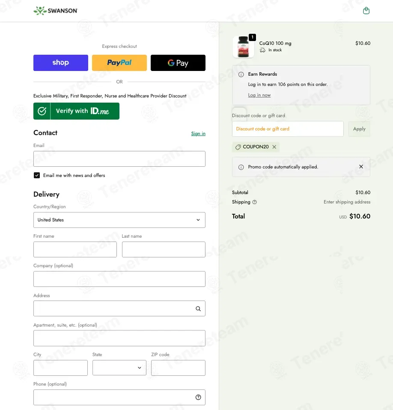Follow the Log in now link
Image resolution: width=393 pixels, height=410 pixels.
(259, 95)
